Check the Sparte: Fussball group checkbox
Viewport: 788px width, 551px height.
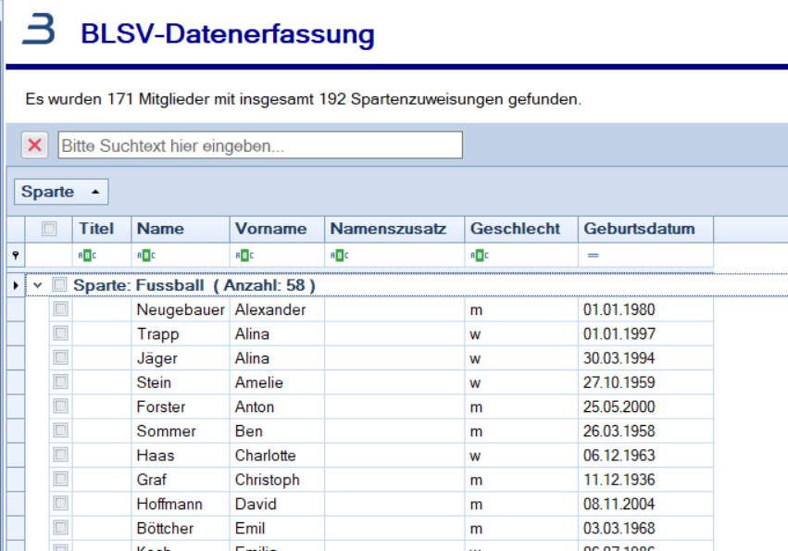click(x=60, y=285)
